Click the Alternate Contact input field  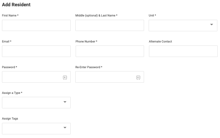point(183,51)
